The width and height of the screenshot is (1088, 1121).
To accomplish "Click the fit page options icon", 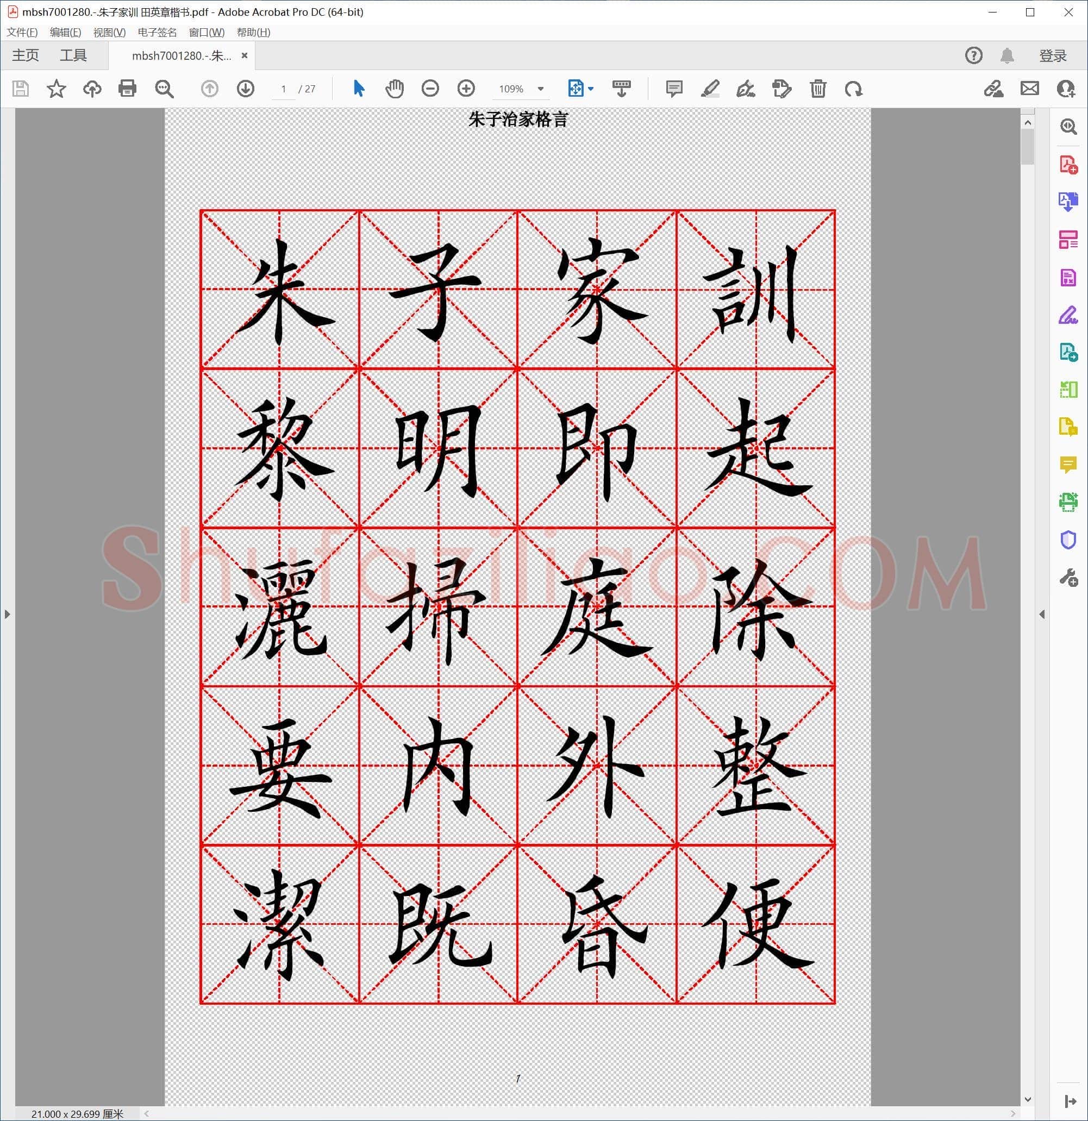I will (576, 89).
